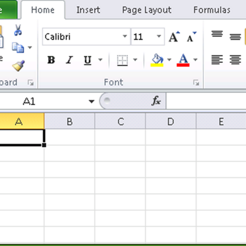Select column C header

point(120,122)
